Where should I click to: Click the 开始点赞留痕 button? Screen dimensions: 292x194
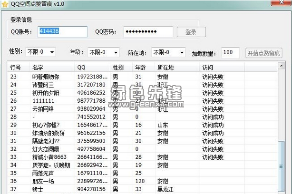click(x=263, y=53)
